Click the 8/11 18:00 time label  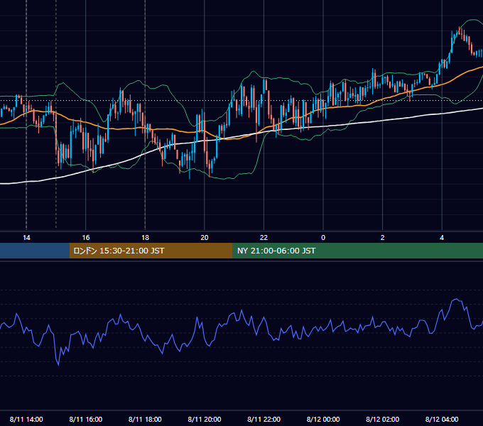pos(145,419)
